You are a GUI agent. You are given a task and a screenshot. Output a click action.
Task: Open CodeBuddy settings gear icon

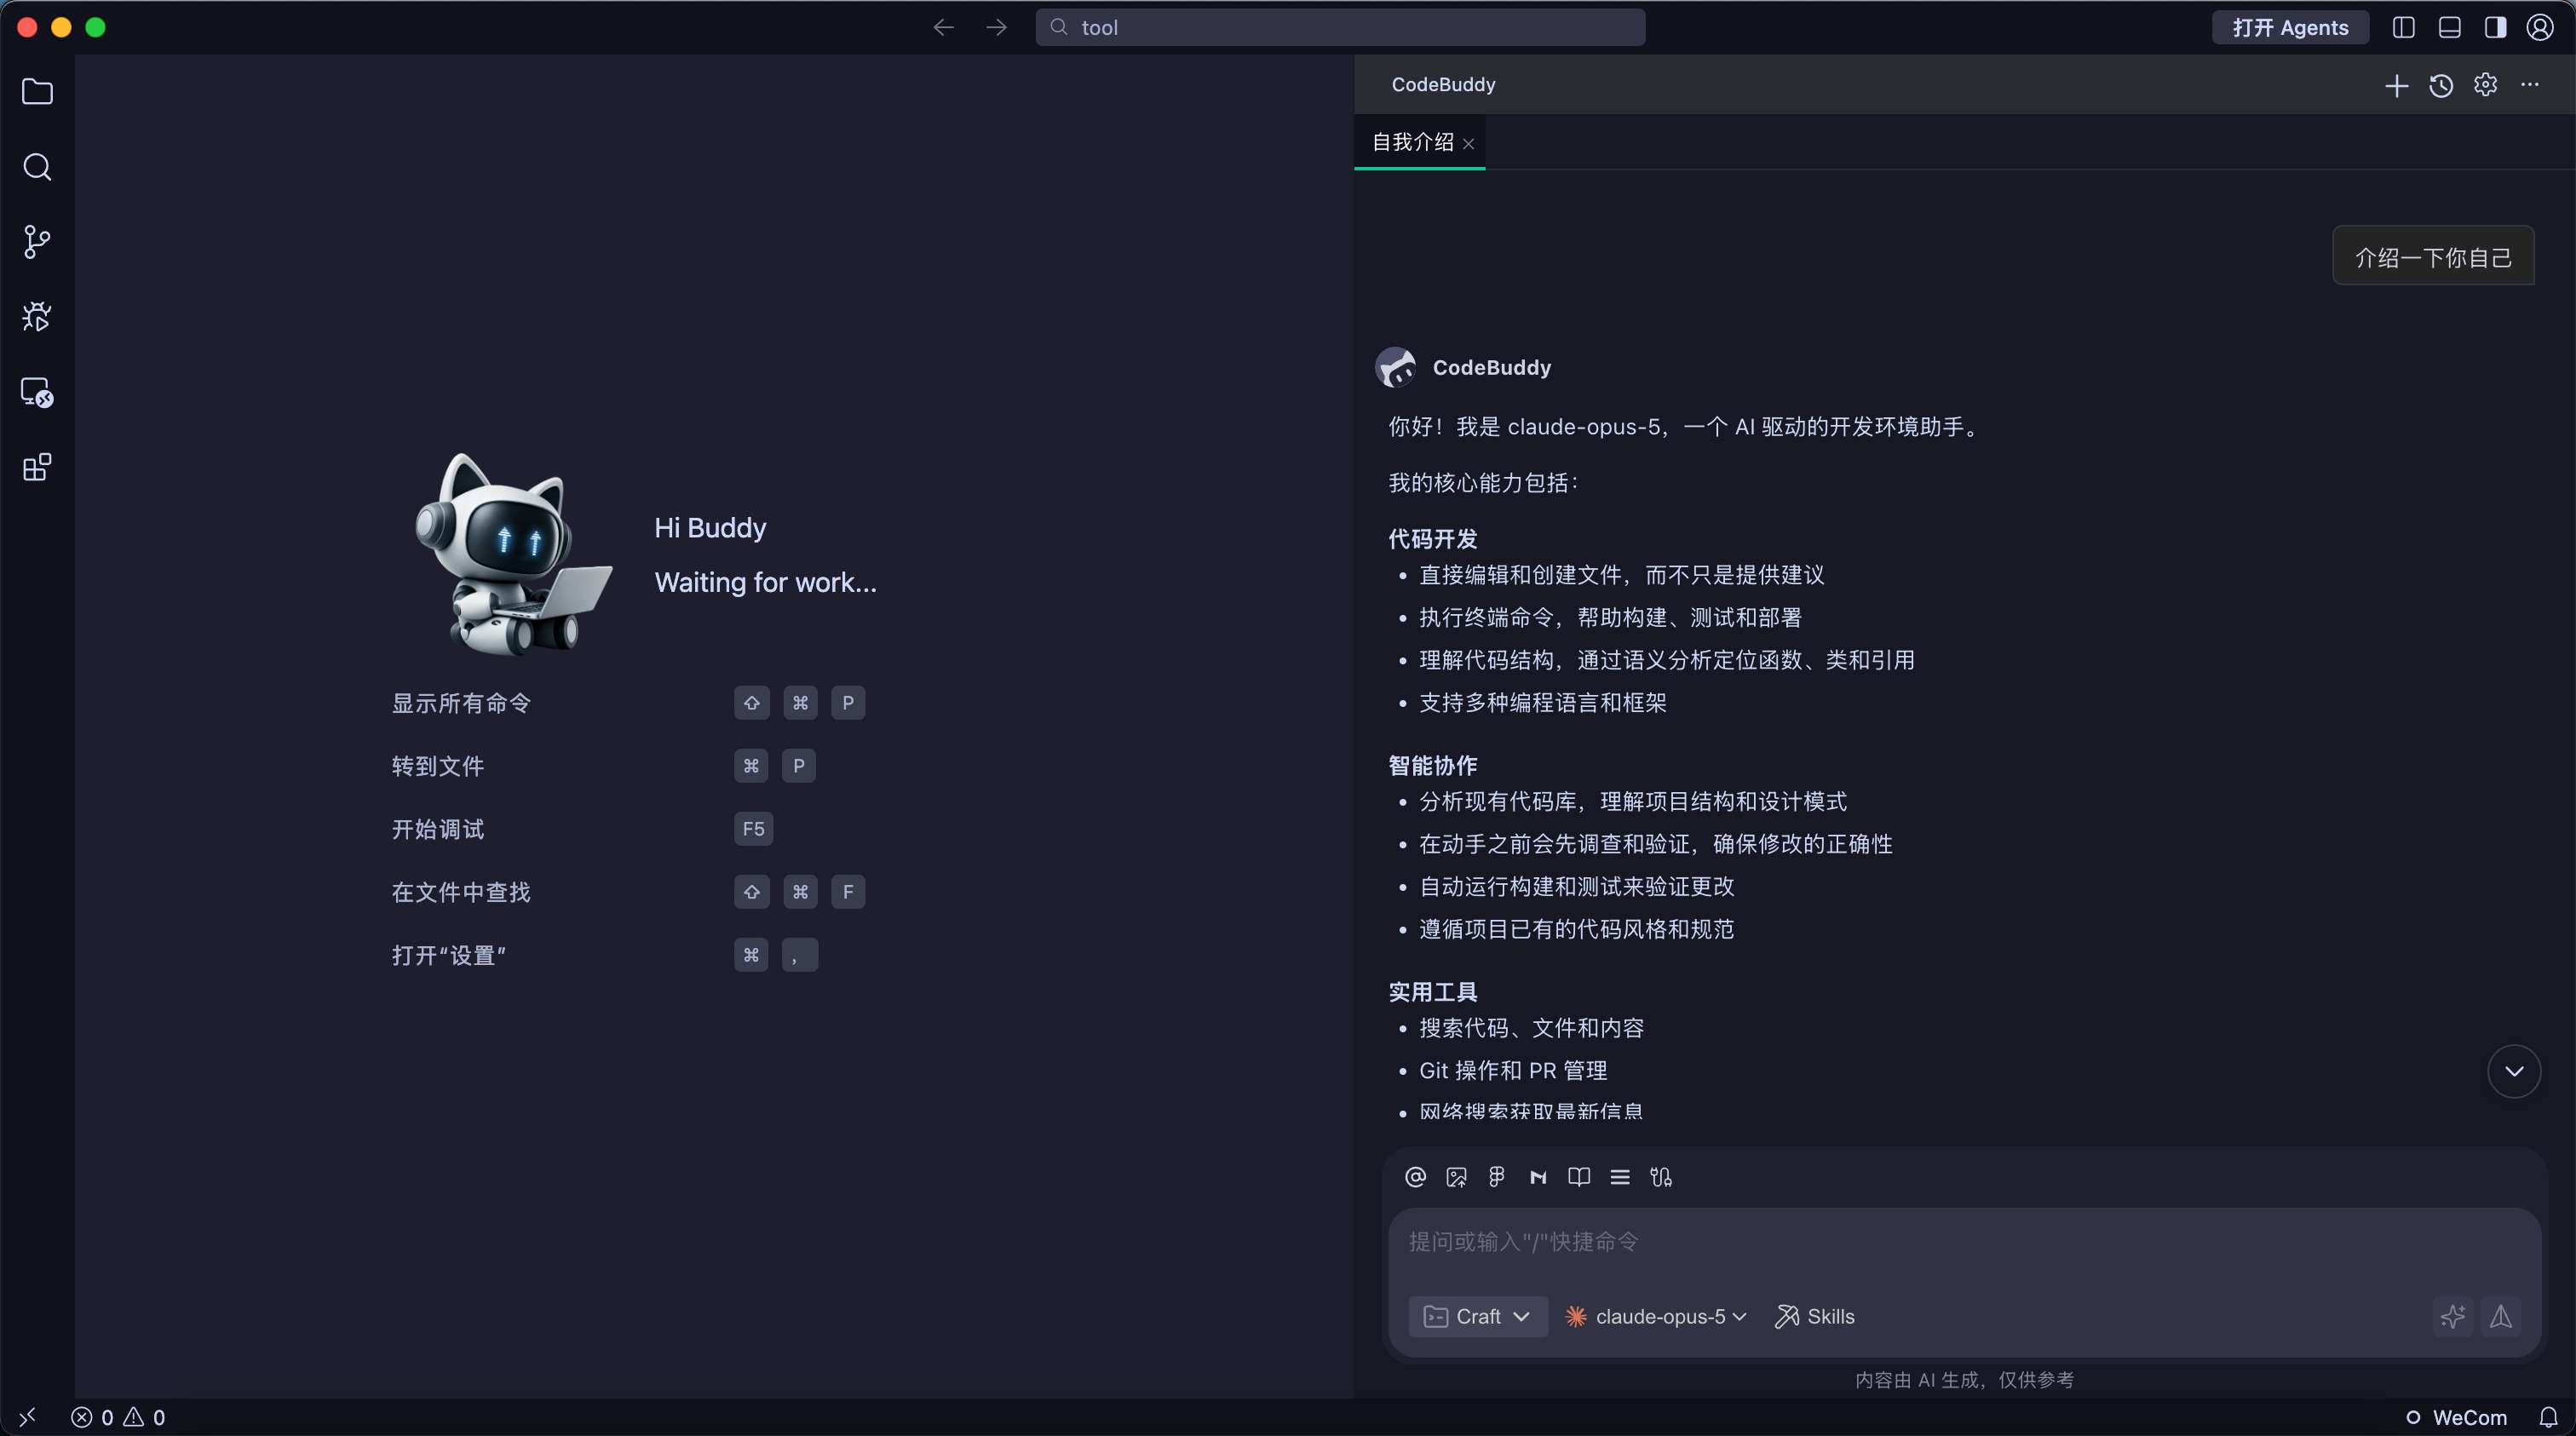(x=2486, y=85)
